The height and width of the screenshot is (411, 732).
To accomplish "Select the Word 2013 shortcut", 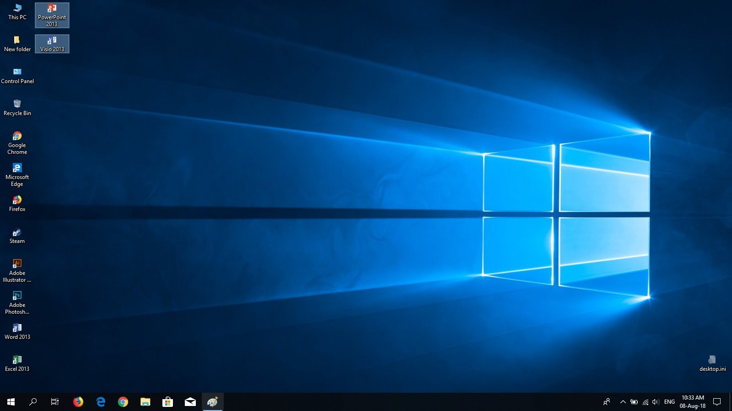I will [x=17, y=331].
